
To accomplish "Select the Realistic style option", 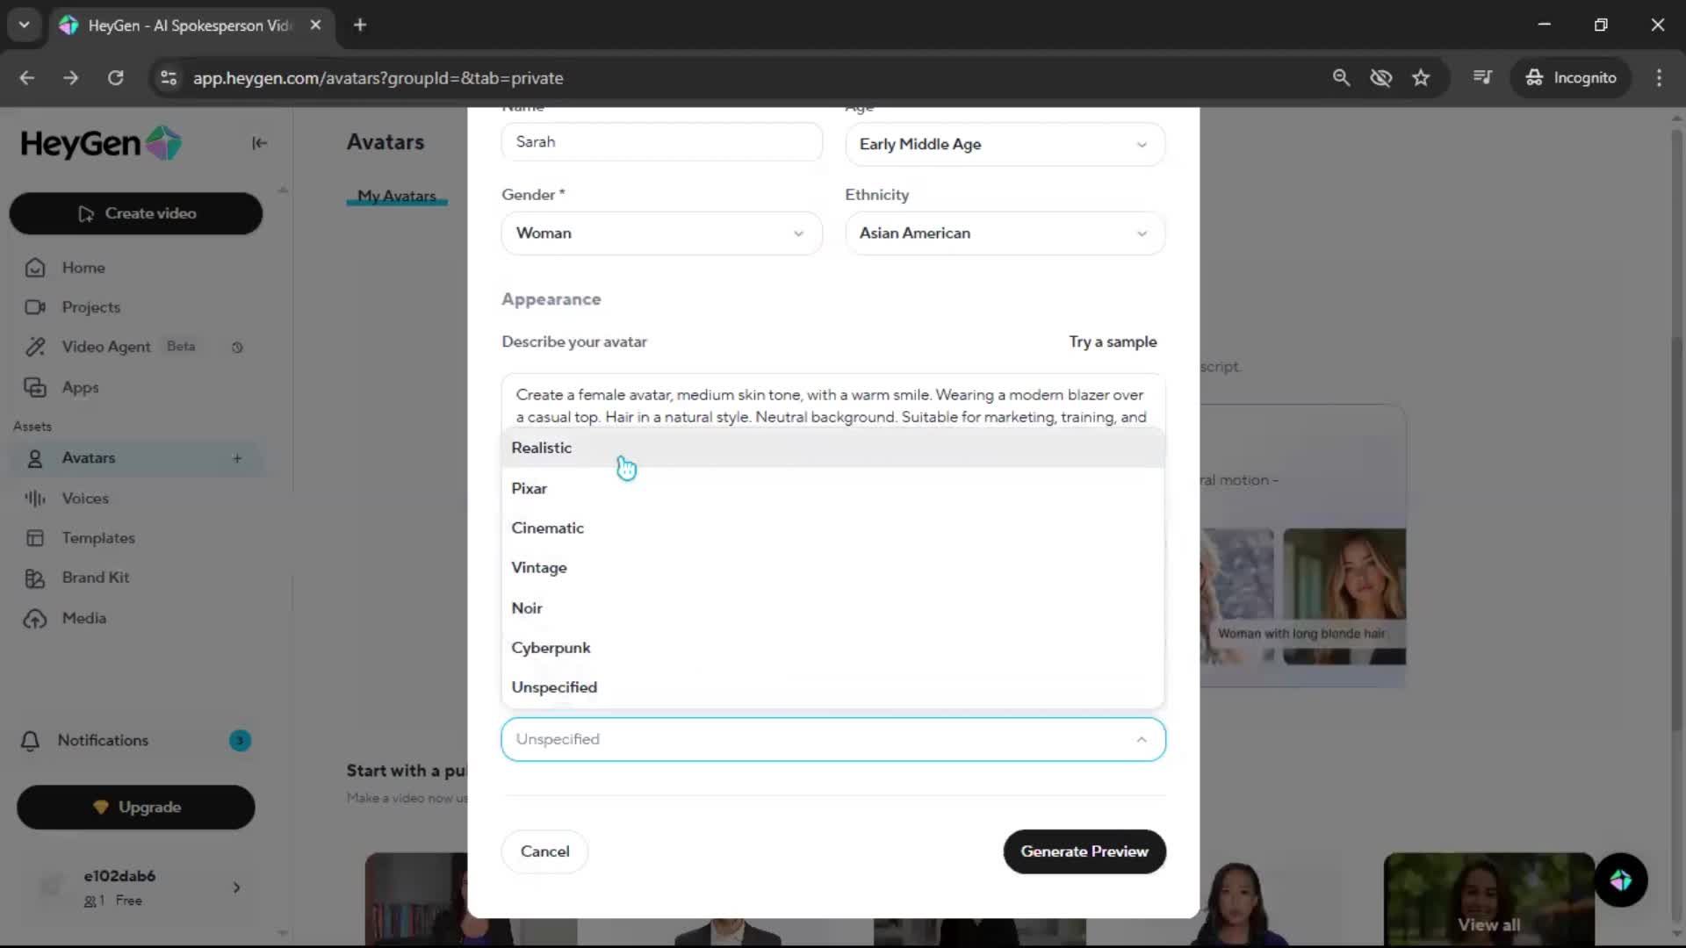I will pyautogui.click(x=542, y=448).
